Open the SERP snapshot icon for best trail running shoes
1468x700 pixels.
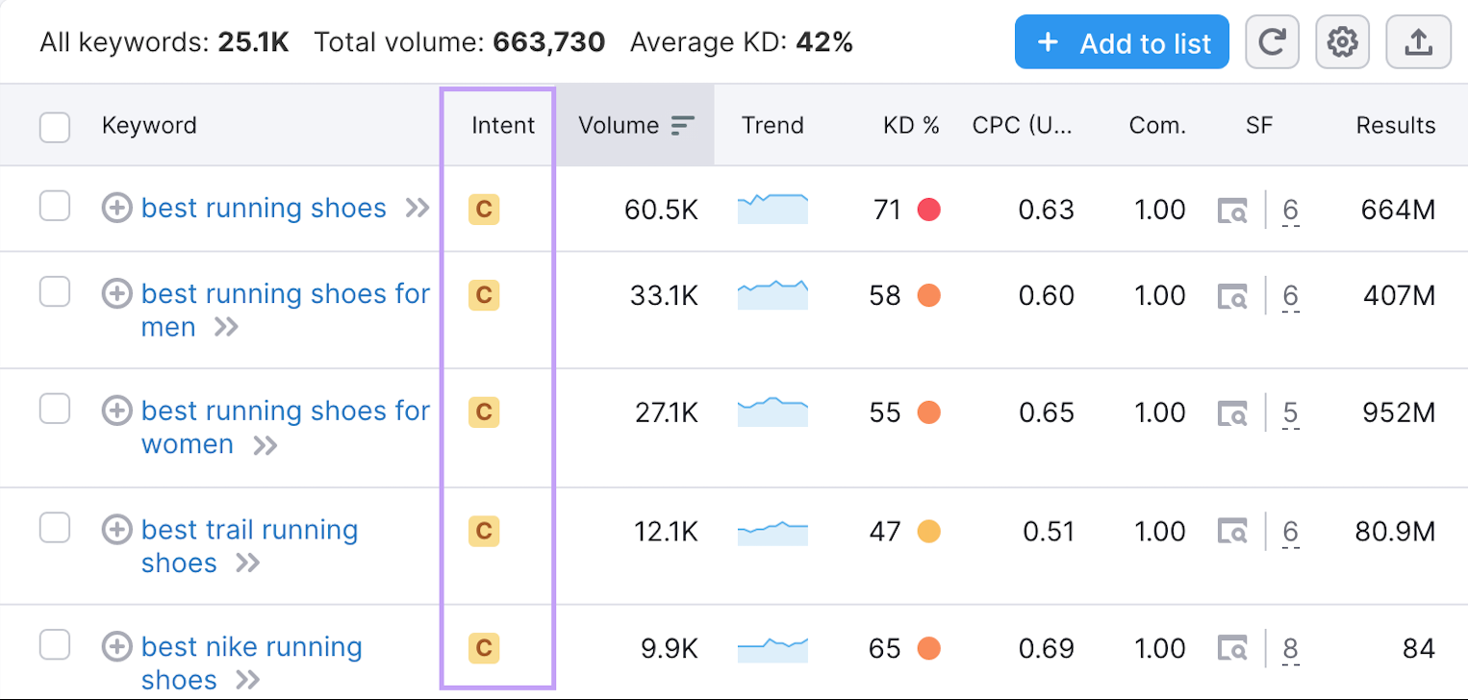click(1234, 531)
